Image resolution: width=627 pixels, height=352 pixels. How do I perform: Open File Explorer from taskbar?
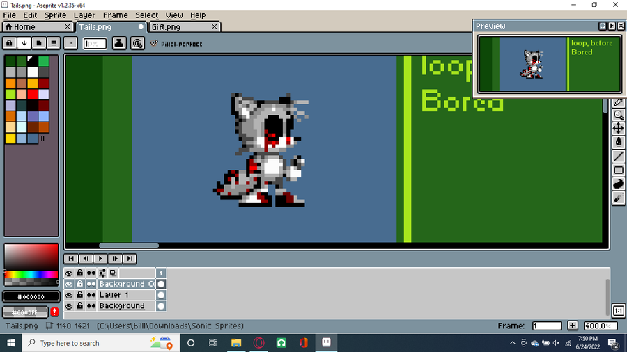tap(236, 343)
